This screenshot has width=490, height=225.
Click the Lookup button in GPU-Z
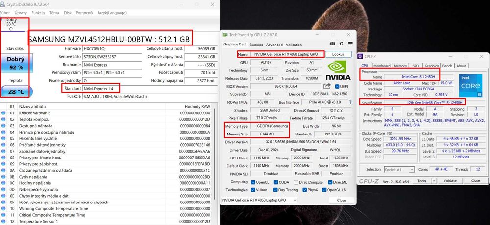pyautogui.click(x=338, y=54)
